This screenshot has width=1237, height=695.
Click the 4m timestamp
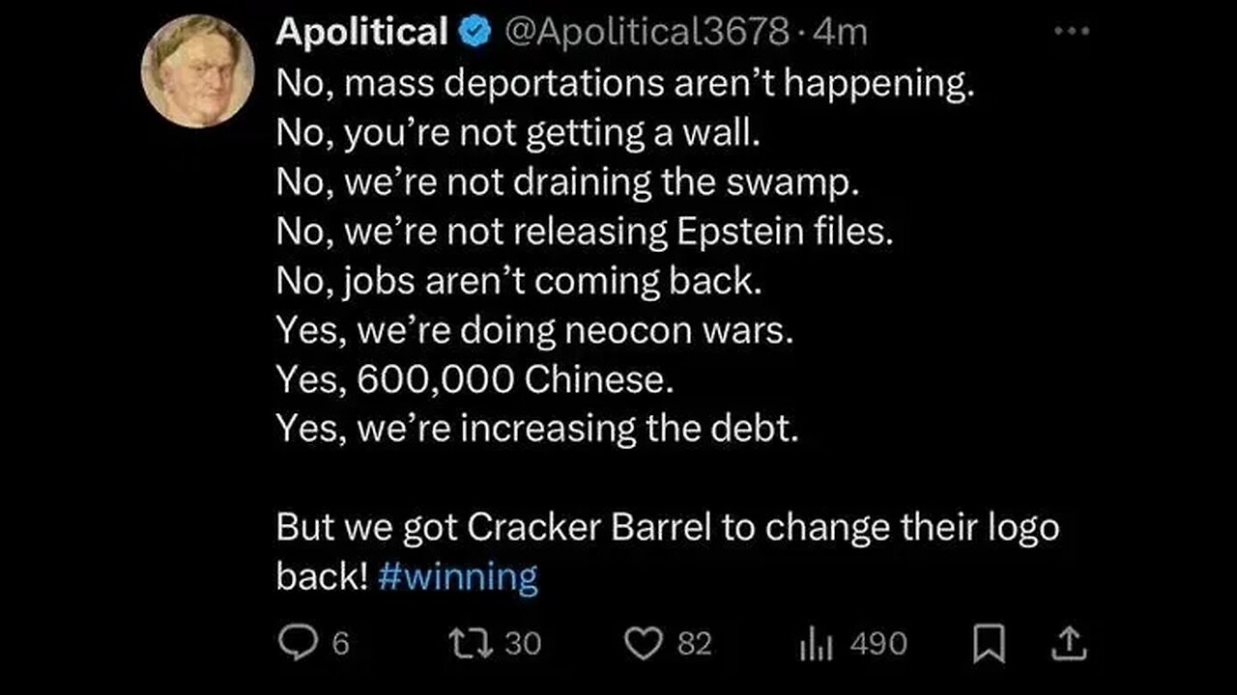(841, 33)
